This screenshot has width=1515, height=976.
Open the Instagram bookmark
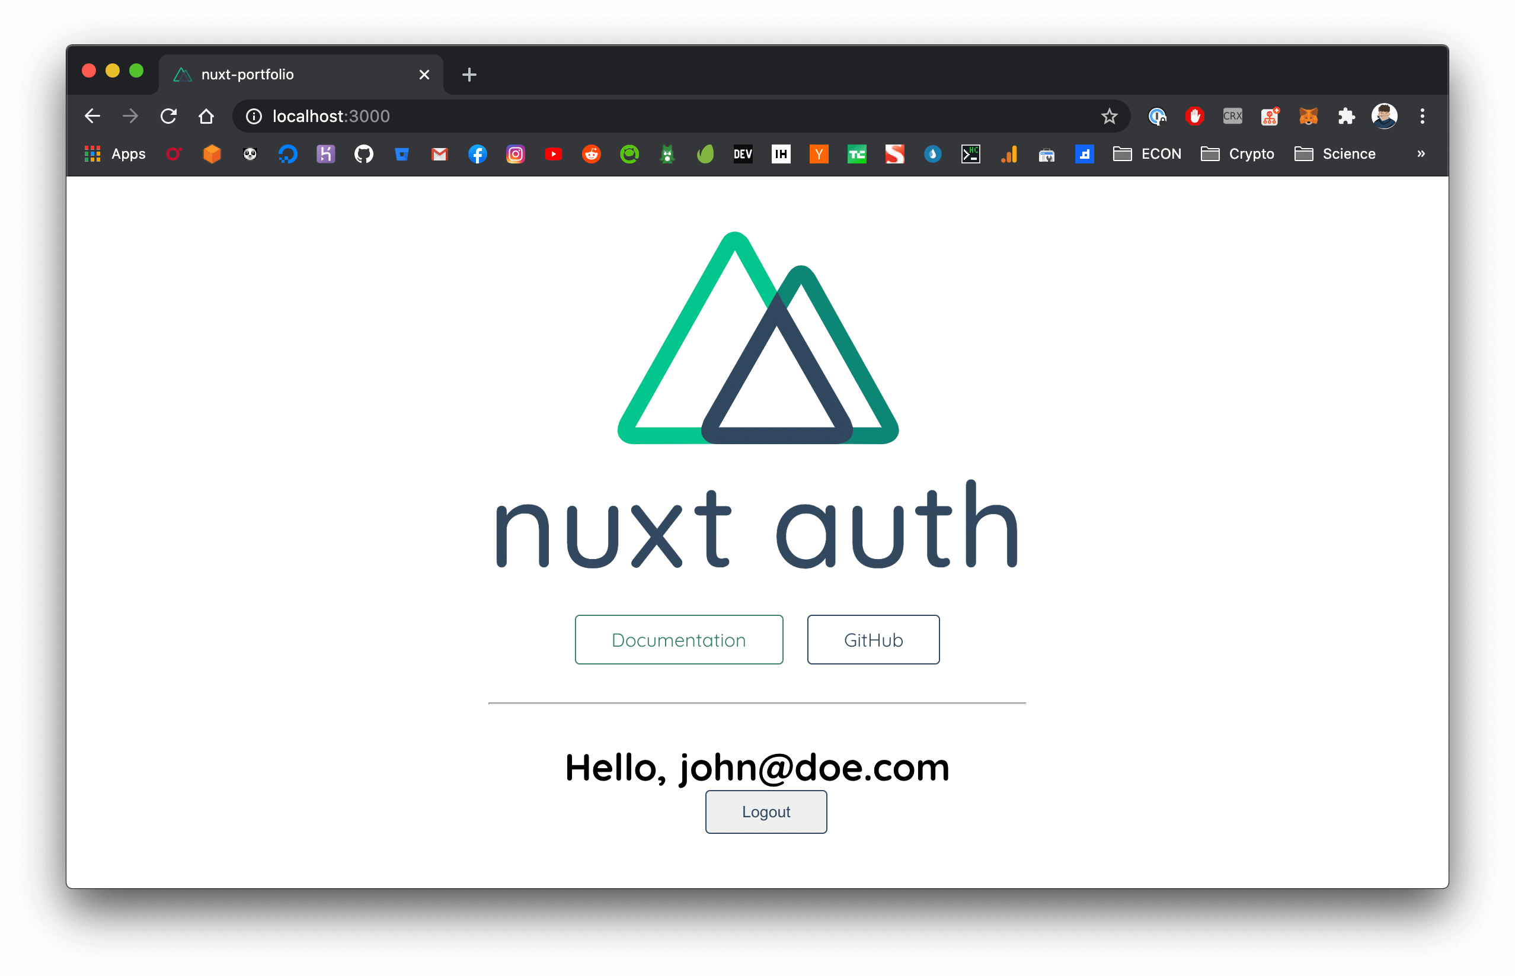[x=516, y=153]
